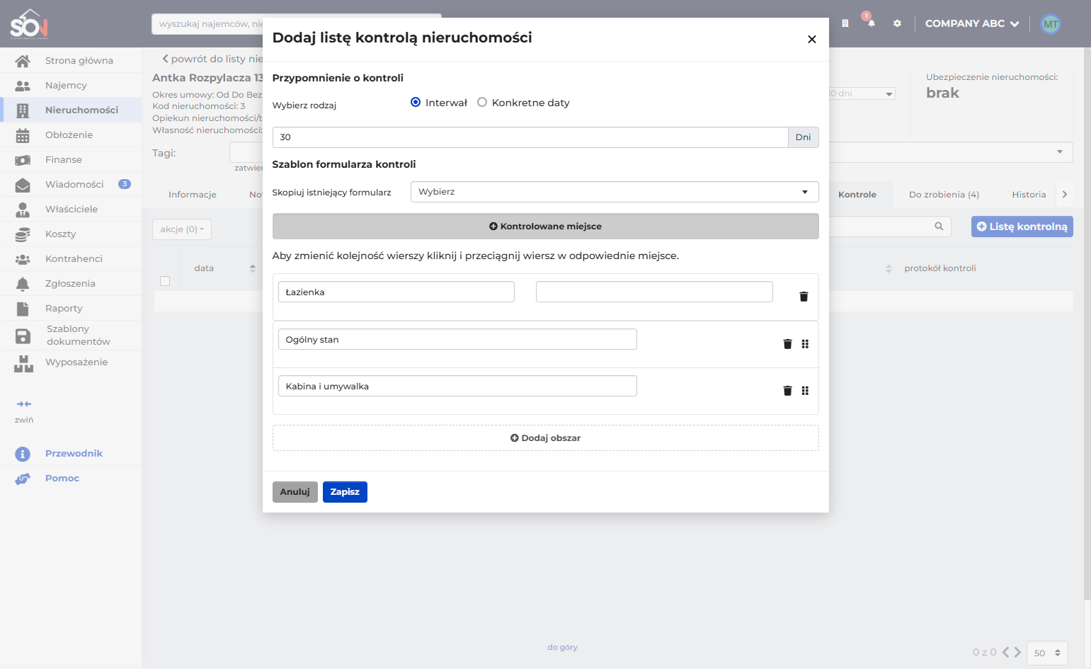Open notifications bell in top bar
Image resolution: width=1091 pixels, height=669 pixels.
pos(872,23)
